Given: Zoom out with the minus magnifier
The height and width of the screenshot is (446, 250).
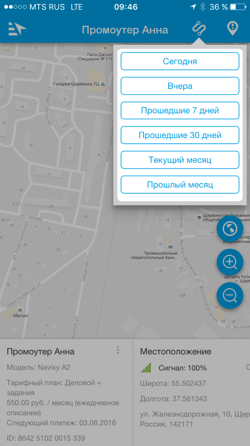Looking at the screenshot, I should pos(230,296).
